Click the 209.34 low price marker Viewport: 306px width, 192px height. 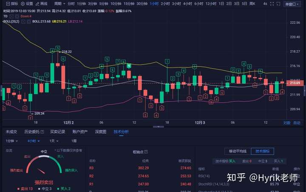[x=39, y=113]
